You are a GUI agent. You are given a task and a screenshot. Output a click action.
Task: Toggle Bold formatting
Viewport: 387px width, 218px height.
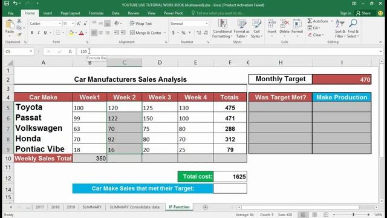tap(32, 33)
